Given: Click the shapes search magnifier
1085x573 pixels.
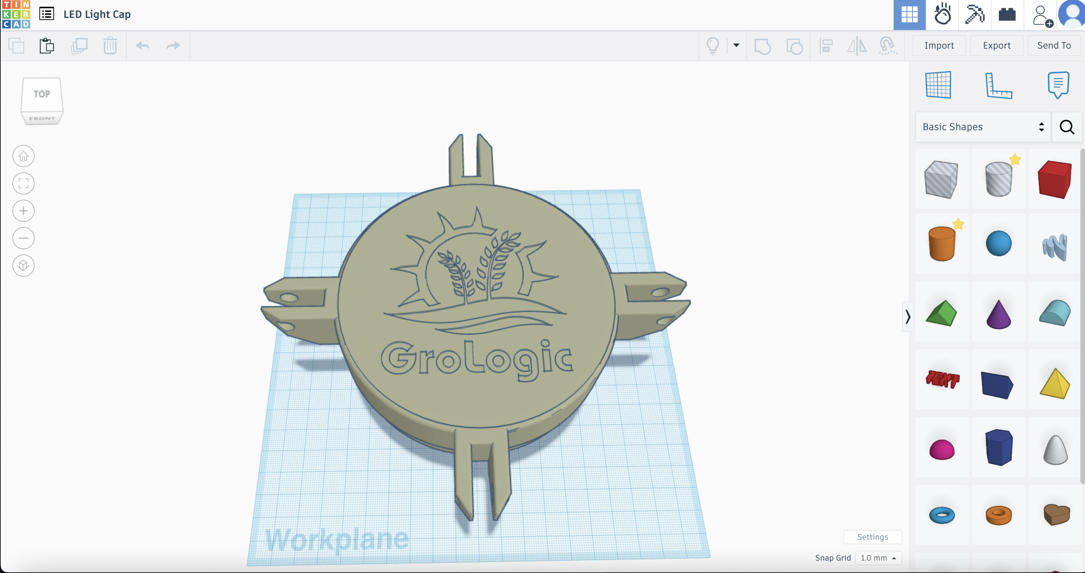Looking at the screenshot, I should coord(1067,127).
